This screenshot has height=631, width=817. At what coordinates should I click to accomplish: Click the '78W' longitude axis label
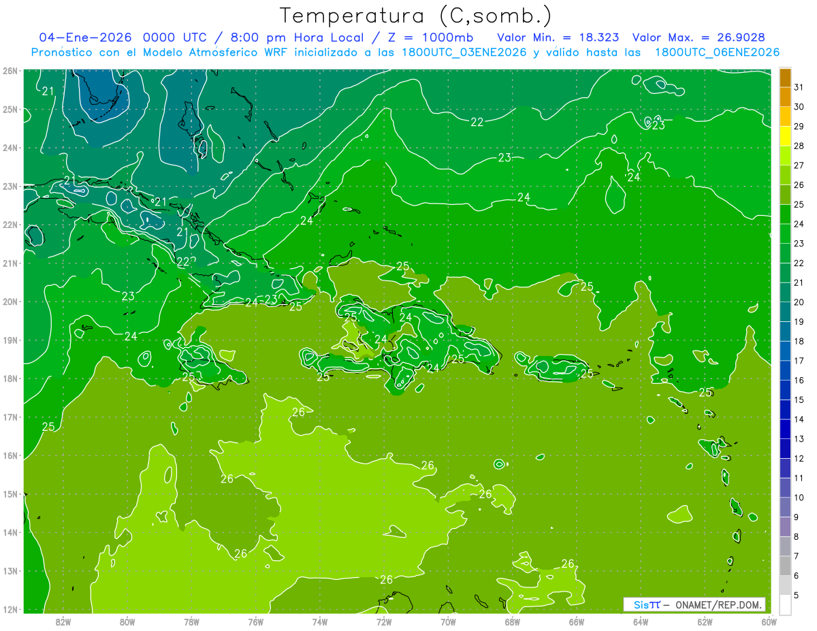pyautogui.click(x=191, y=621)
